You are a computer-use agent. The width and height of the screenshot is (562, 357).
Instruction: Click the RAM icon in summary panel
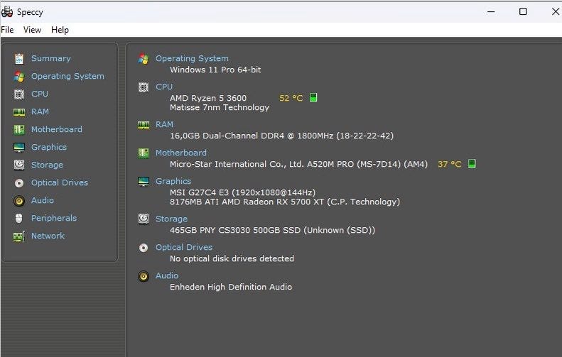[144, 125]
